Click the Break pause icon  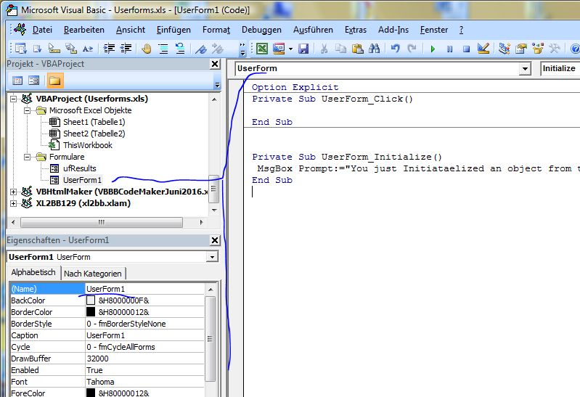[449, 49]
